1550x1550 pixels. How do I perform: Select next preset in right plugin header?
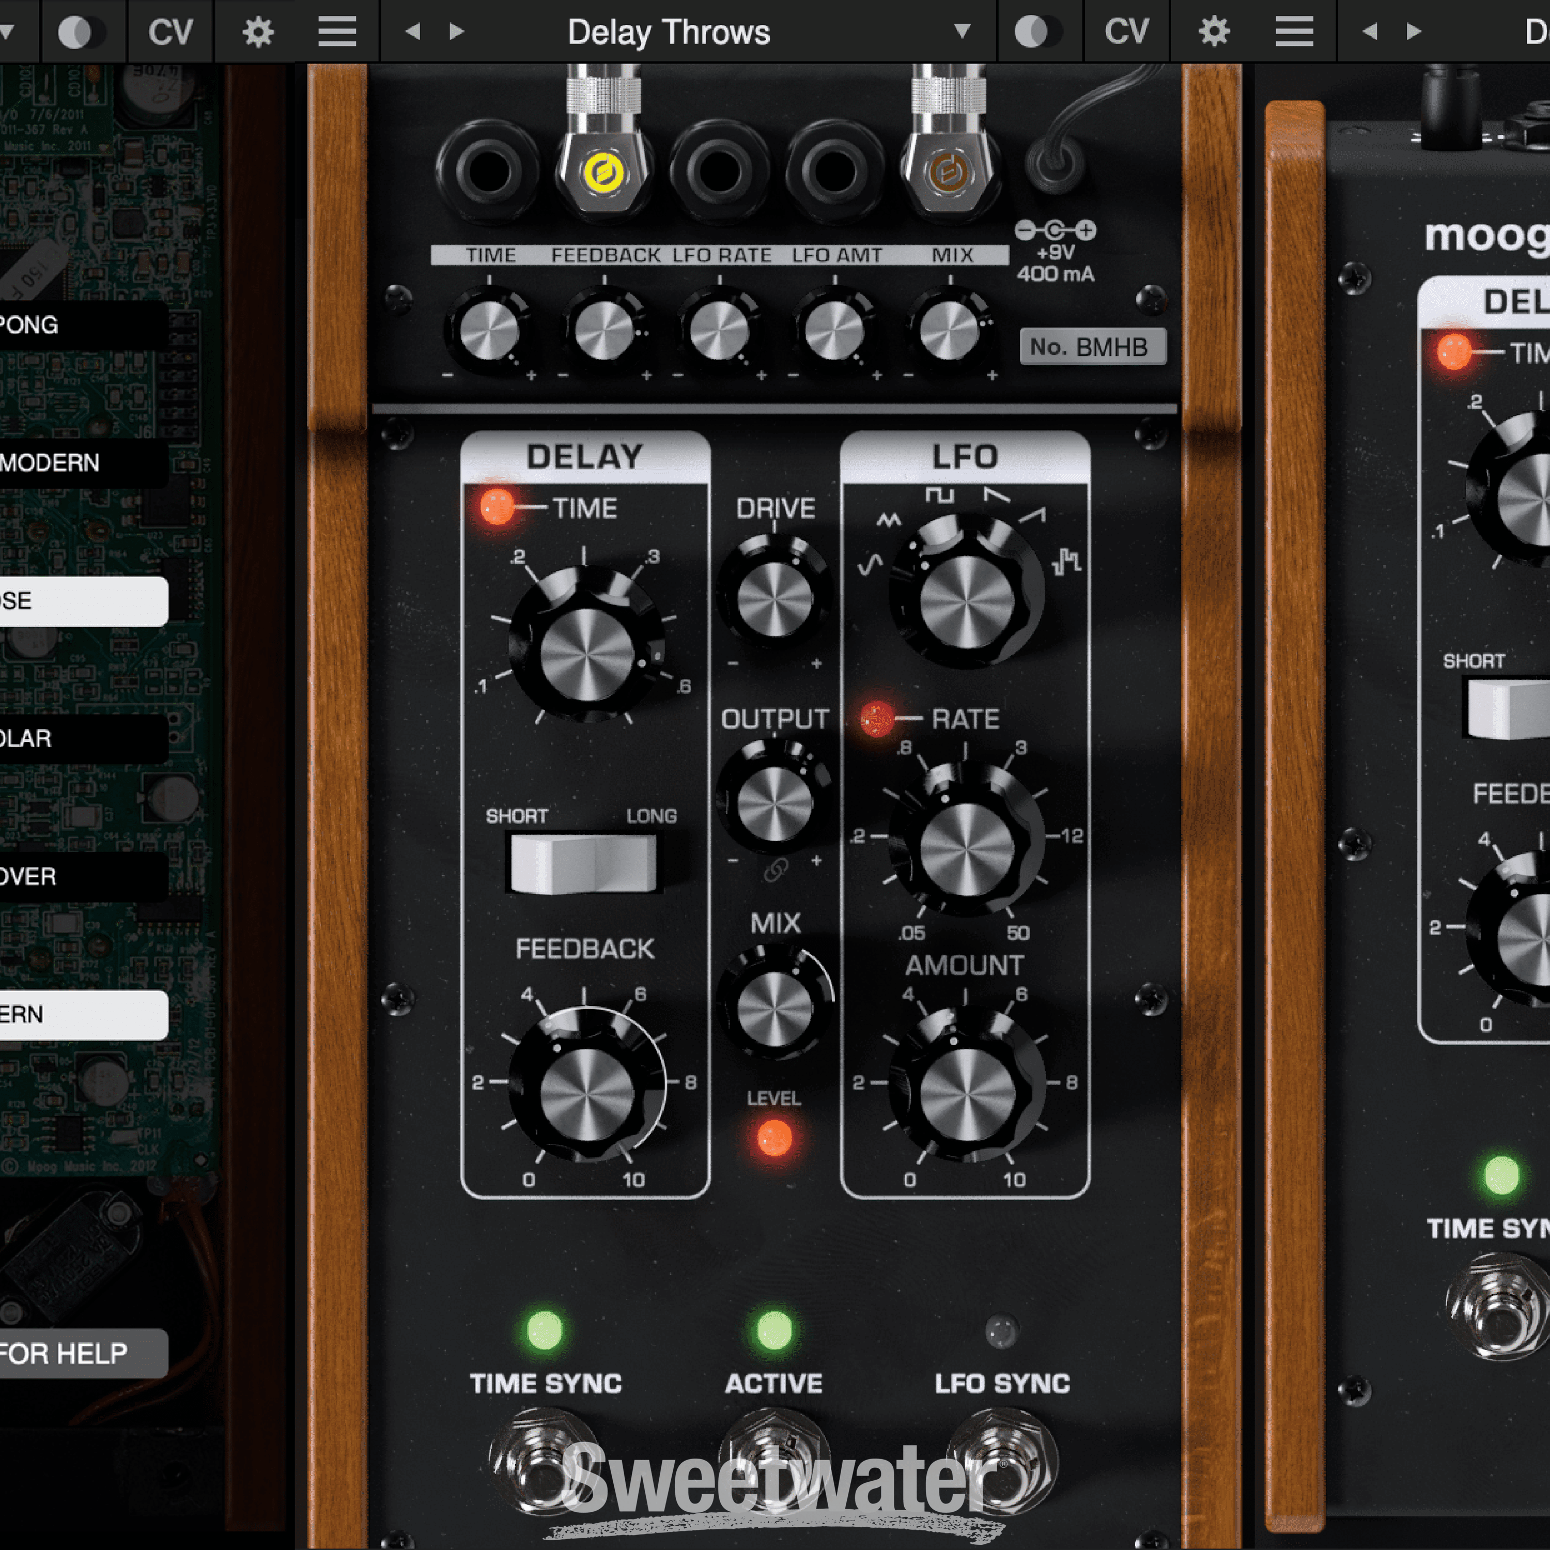(x=1414, y=32)
